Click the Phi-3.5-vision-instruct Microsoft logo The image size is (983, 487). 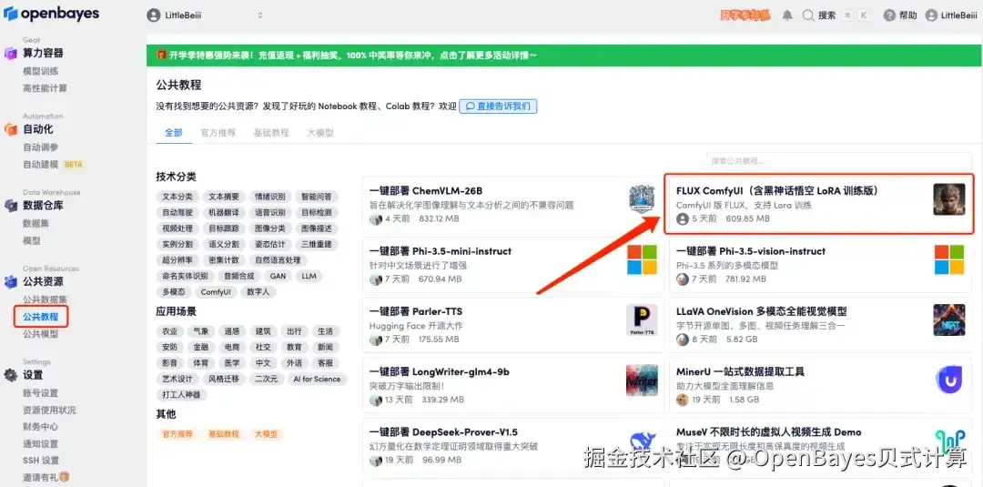tap(949, 259)
